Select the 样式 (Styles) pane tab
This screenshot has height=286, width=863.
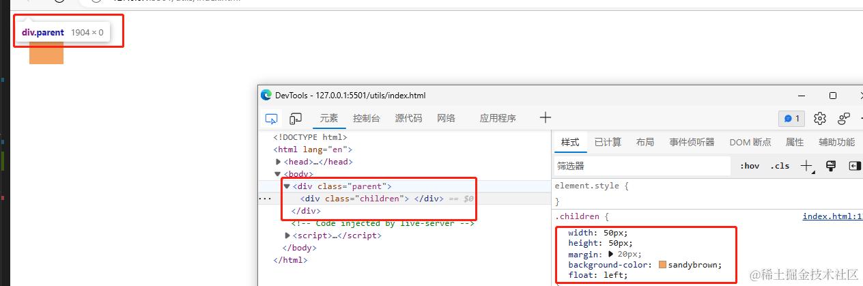click(x=570, y=142)
